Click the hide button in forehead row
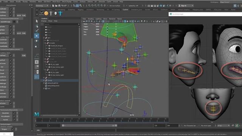Viewport: 242px width, 136px height. 24,56
